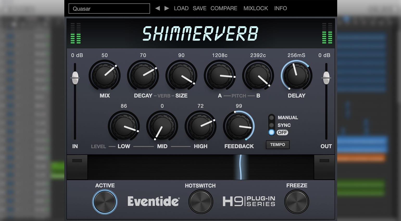Click the LOW level knob
The image size is (401, 221).
[124, 126]
